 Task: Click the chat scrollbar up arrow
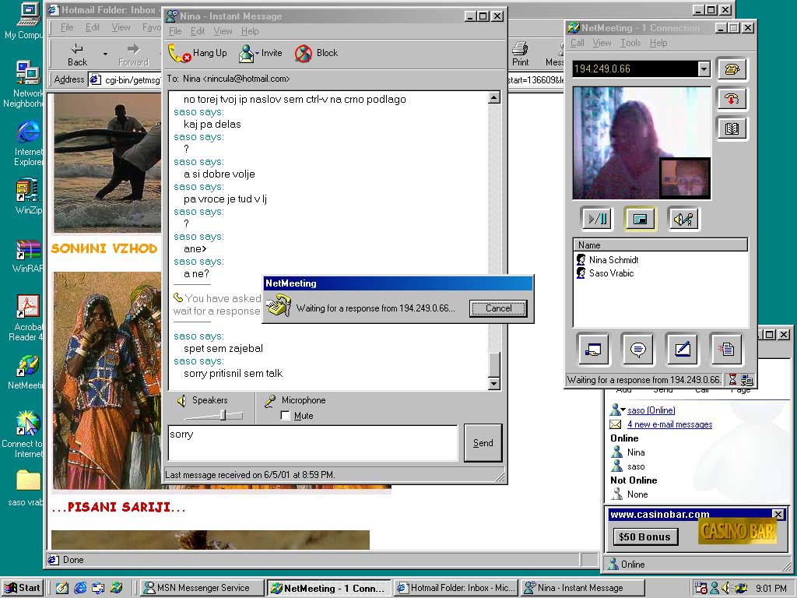(494, 97)
